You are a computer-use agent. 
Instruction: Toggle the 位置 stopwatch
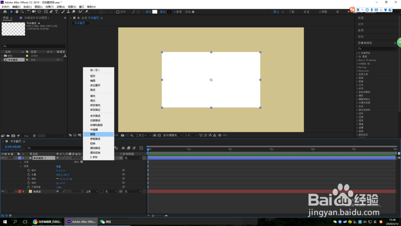click(28, 175)
